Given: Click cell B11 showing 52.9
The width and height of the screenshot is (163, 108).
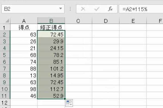Looking at the screenshot, I should pos(51,95).
